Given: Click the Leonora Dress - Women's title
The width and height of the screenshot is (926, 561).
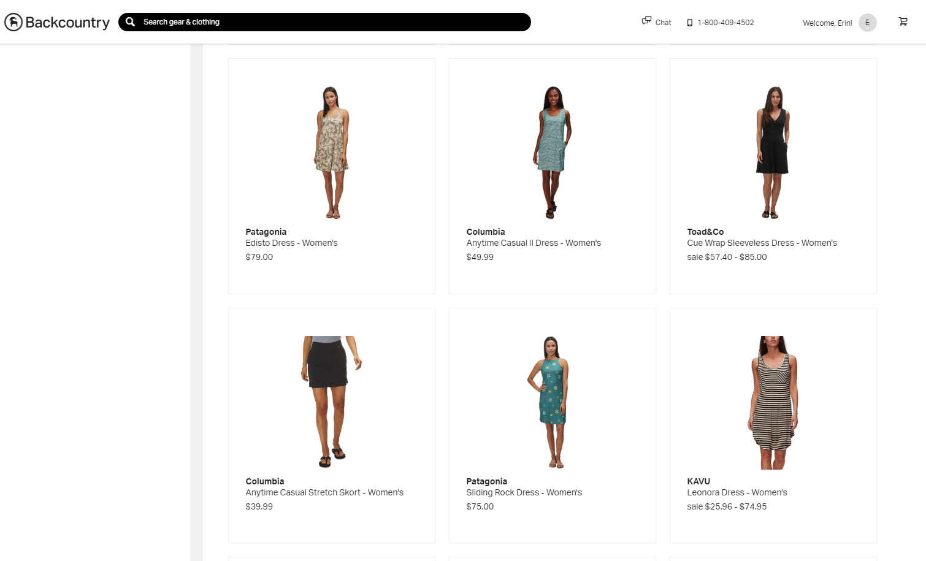Looking at the screenshot, I should tap(737, 492).
